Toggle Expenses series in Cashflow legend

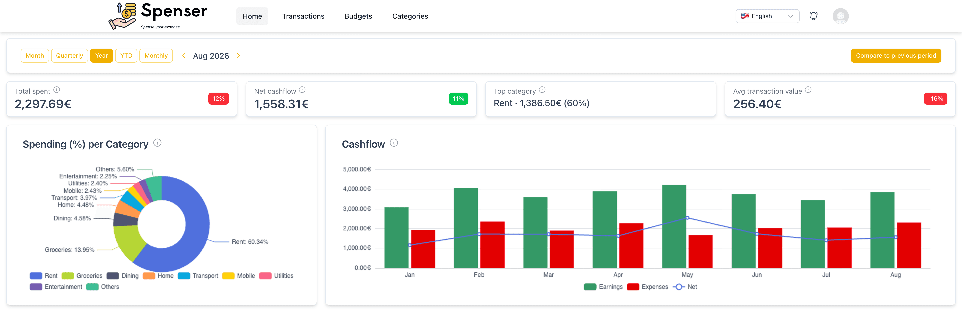pyautogui.click(x=648, y=287)
